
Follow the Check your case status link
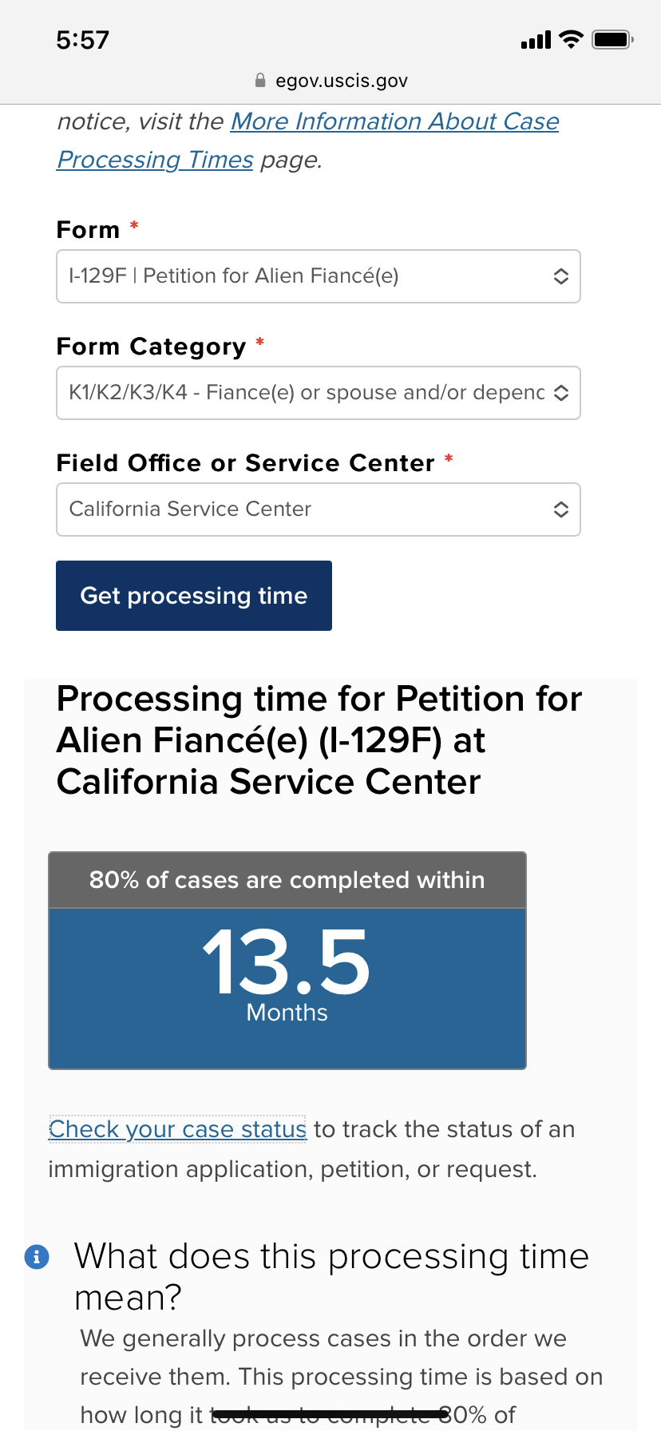pos(177,1129)
